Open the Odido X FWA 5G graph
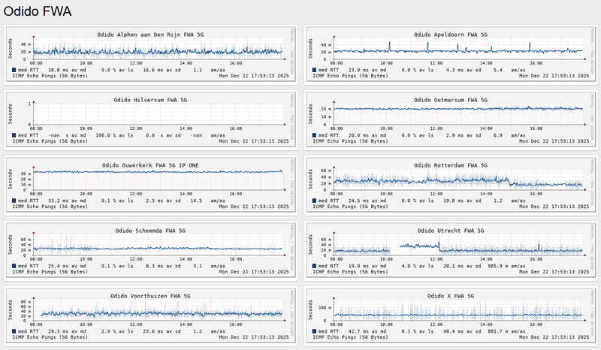Screen dimensions: 601x350 tap(451, 316)
